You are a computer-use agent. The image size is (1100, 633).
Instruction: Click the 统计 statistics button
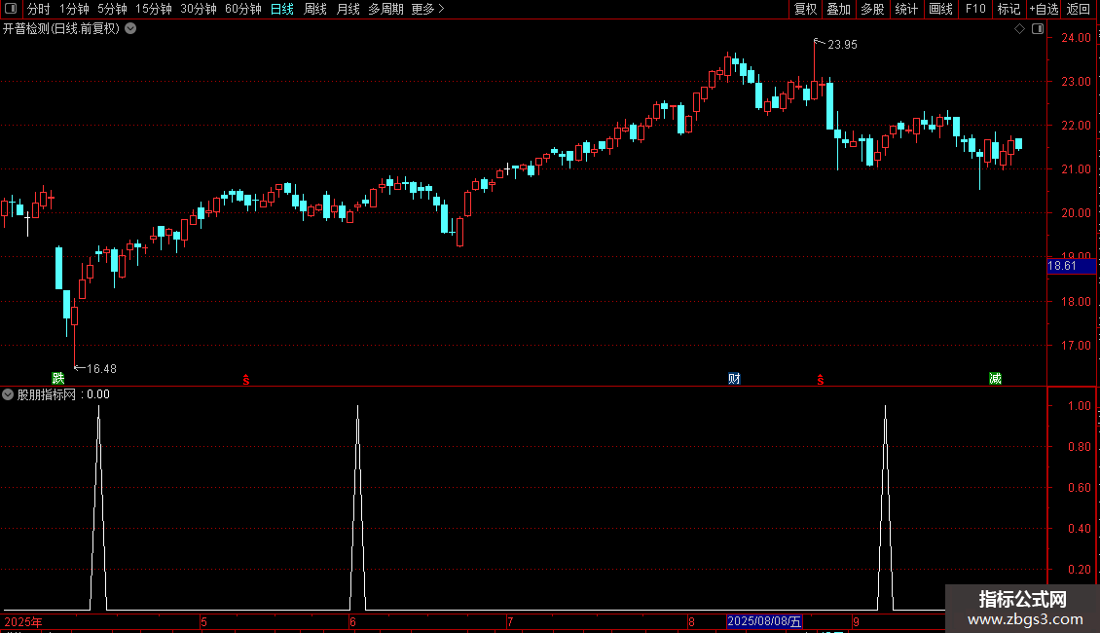tap(906, 9)
